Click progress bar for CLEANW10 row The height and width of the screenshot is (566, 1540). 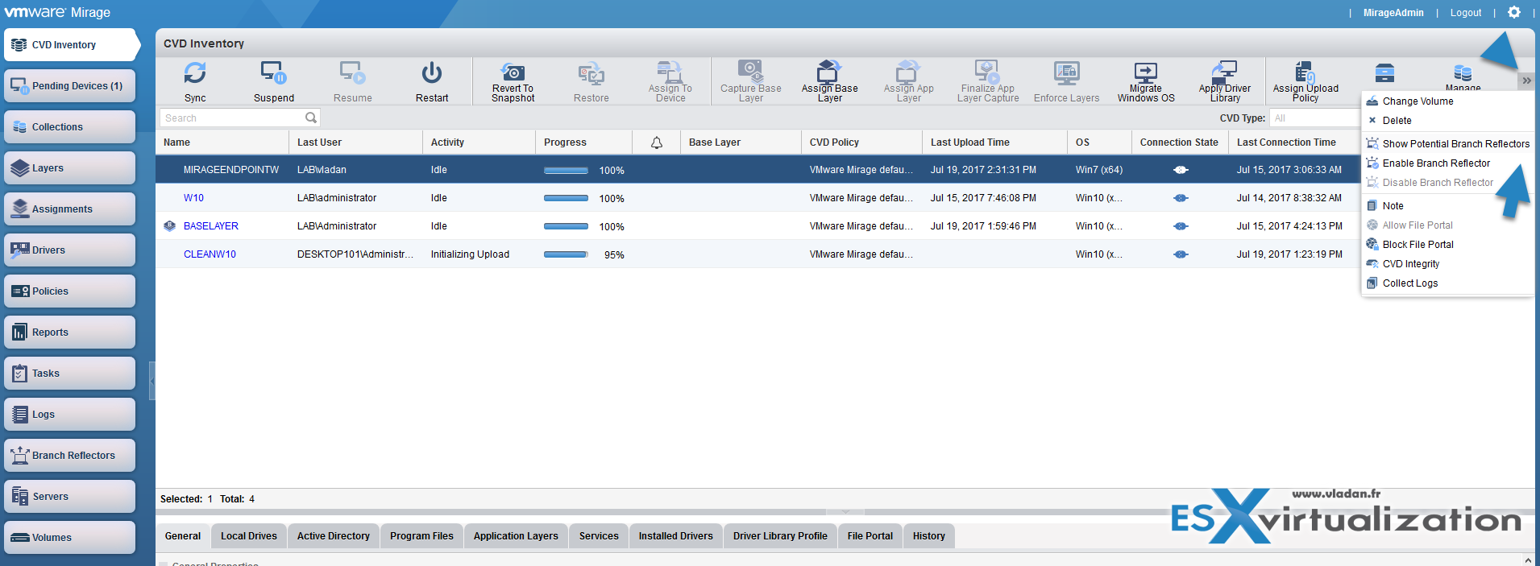566,254
